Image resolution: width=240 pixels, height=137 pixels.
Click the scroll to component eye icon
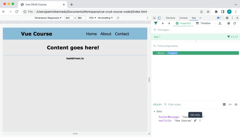(x=224, y=104)
